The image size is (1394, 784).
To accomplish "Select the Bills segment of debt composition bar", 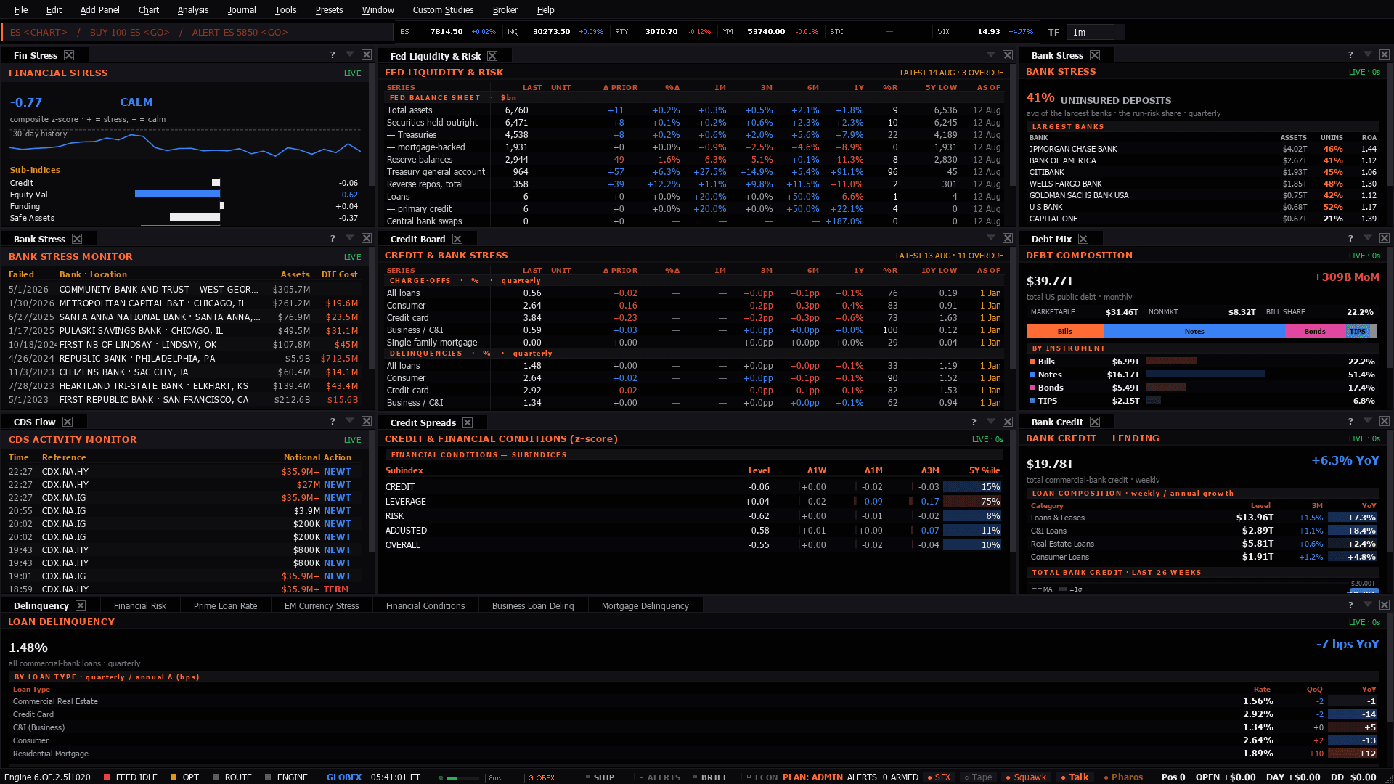I will tap(1065, 331).
